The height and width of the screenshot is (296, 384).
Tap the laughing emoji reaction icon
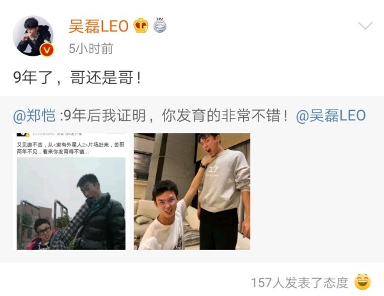click(x=363, y=282)
